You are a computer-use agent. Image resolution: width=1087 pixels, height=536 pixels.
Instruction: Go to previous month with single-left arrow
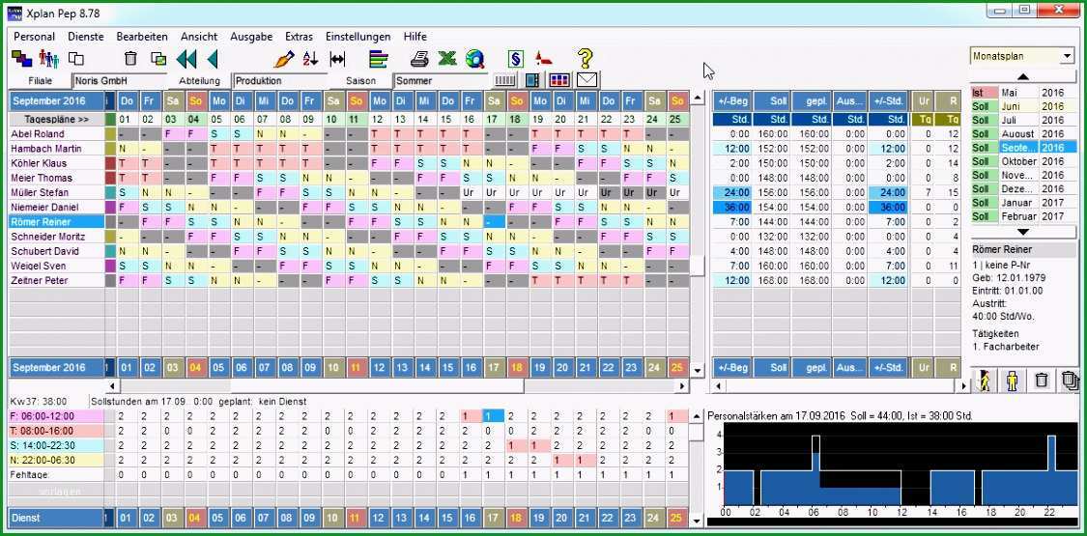click(213, 59)
